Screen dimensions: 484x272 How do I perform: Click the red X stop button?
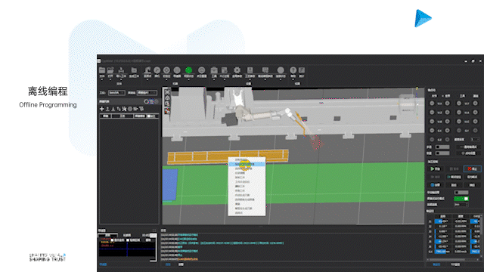(x=472, y=168)
